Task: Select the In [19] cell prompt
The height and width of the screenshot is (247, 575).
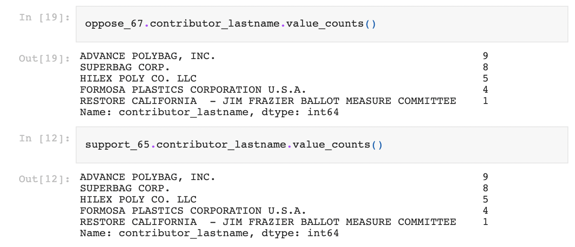Action: tap(45, 17)
